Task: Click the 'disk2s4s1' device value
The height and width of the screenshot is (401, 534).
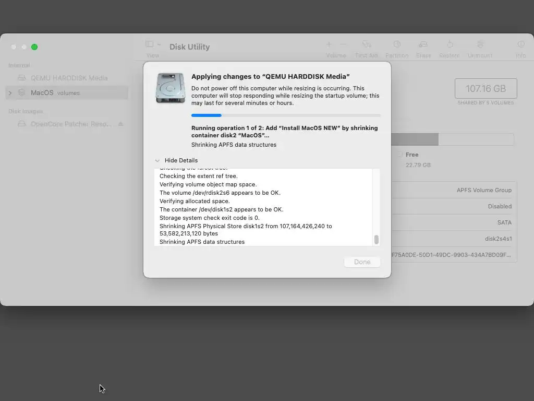Action: click(498, 239)
